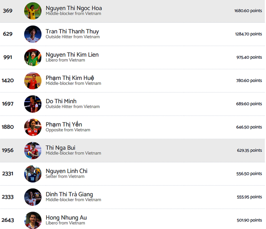The width and height of the screenshot is (266, 229).
Task: Select Phạm Thị Kim Huệ's player thumbnail
Action: tap(33, 81)
